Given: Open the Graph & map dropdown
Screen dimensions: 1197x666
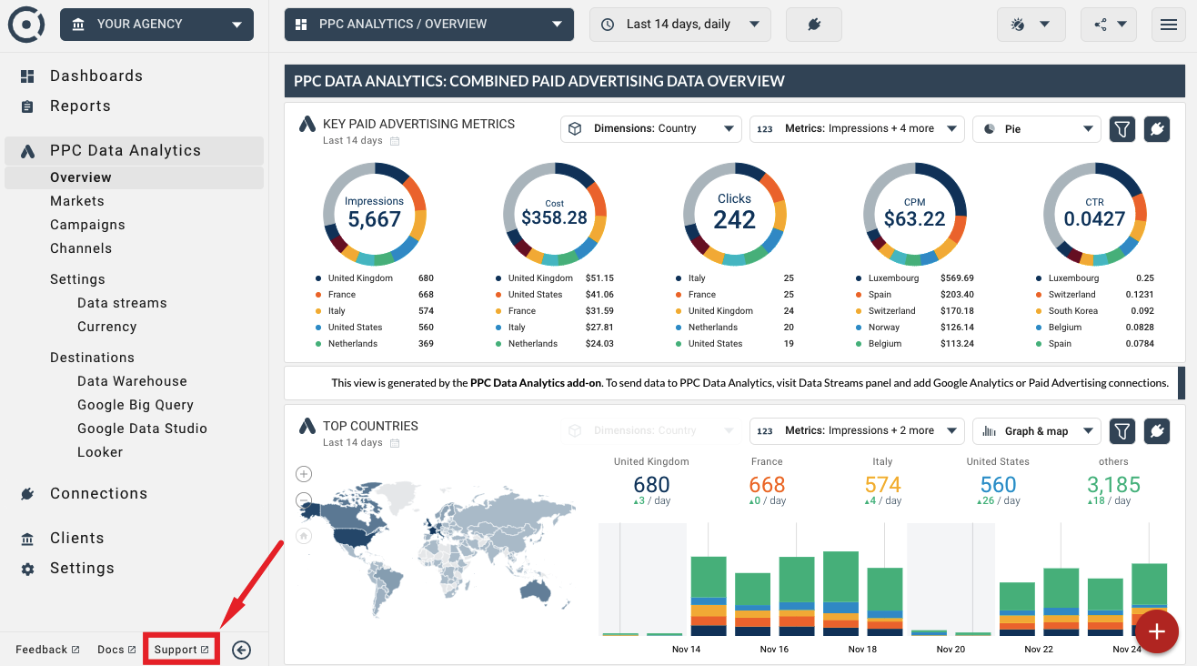Looking at the screenshot, I should (x=1037, y=431).
